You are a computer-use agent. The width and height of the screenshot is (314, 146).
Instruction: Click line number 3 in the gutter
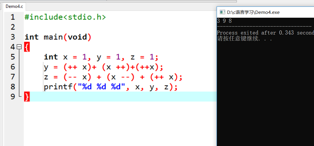[13, 37]
